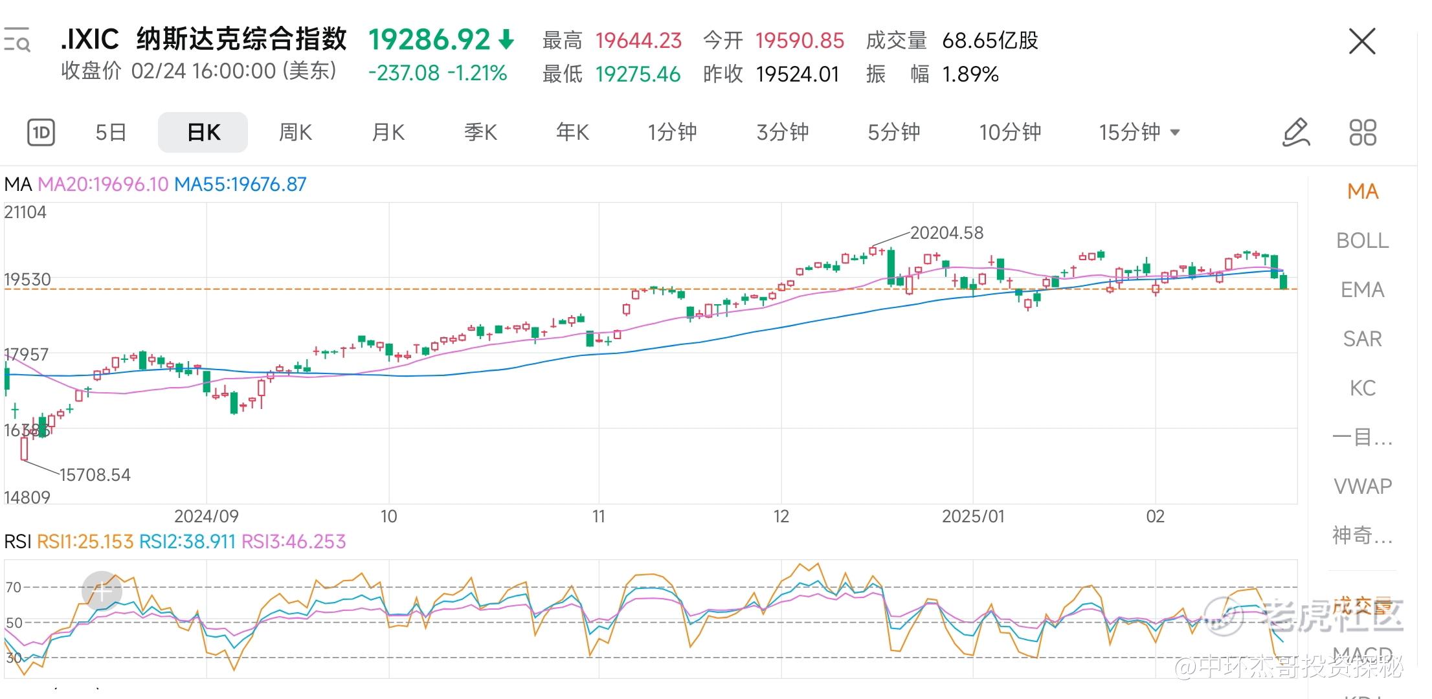Enable the EMA indicator
The height and width of the screenshot is (699, 1432).
[1362, 290]
